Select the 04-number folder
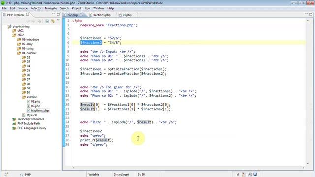 pos(29,53)
